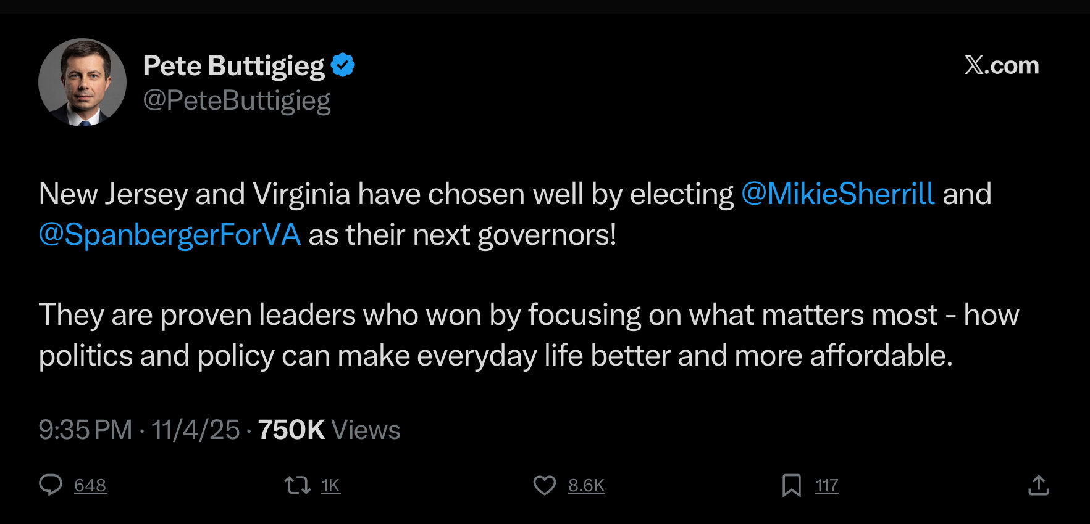Viewport: 1090px width, 524px height.
Task: Click the share upload icon
Action: click(1038, 485)
